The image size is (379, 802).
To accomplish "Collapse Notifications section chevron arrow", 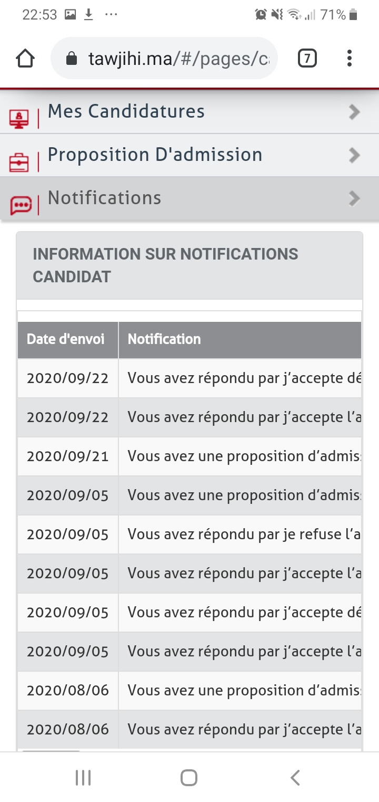I will (354, 198).
